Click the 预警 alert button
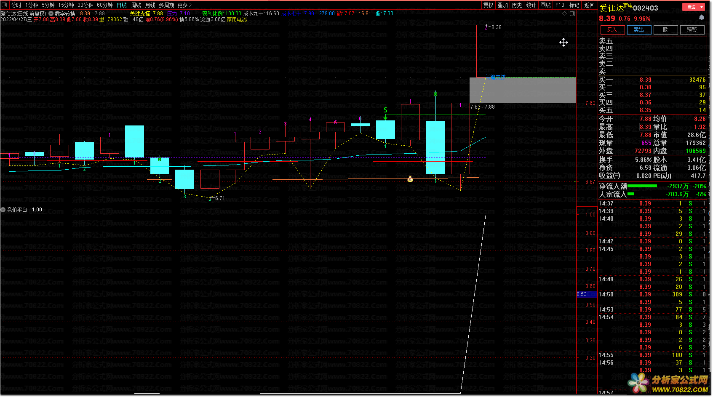713x397 pixels. [692, 29]
